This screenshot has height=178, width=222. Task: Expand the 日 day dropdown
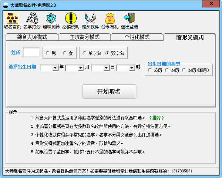(106, 68)
